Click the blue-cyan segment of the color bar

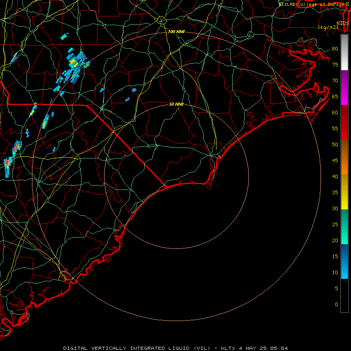[x=344, y=261]
